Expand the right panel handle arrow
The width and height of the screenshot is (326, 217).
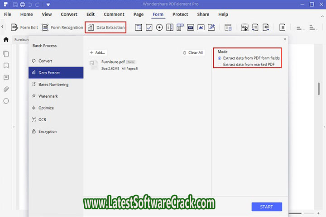coord(324,127)
